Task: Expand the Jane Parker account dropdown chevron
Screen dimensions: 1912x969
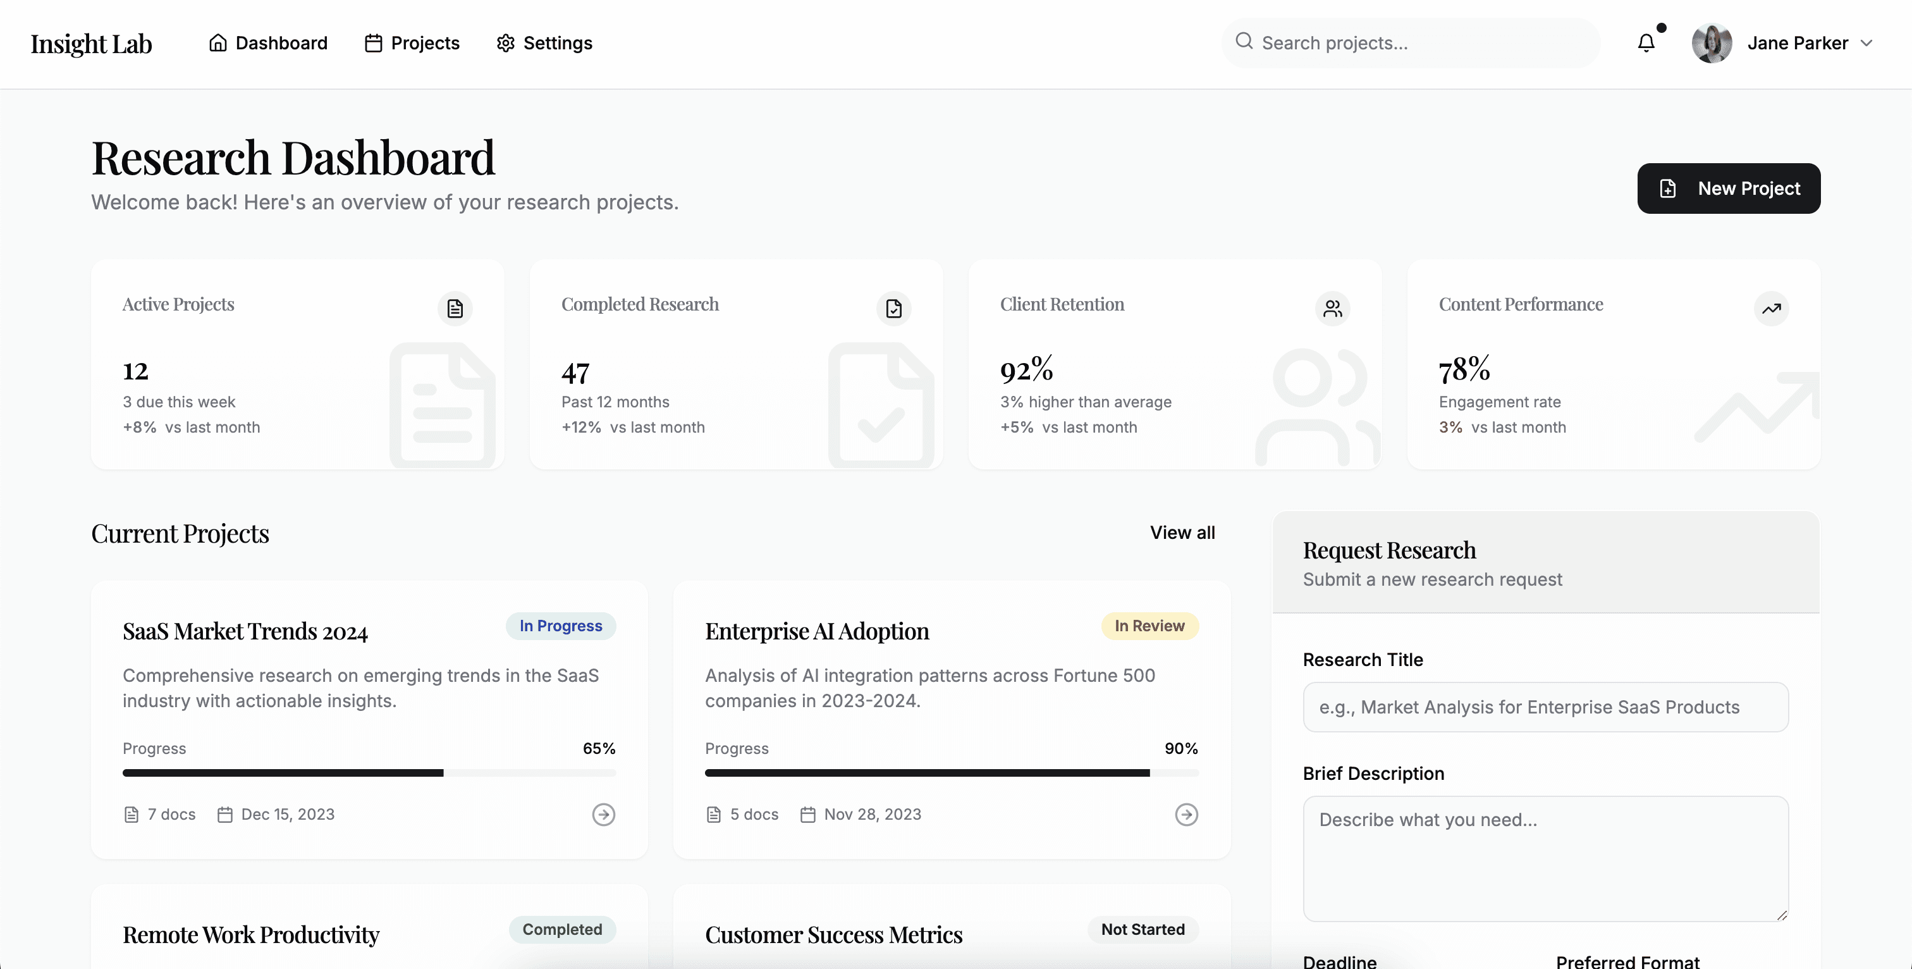Action: [1866, 43]
